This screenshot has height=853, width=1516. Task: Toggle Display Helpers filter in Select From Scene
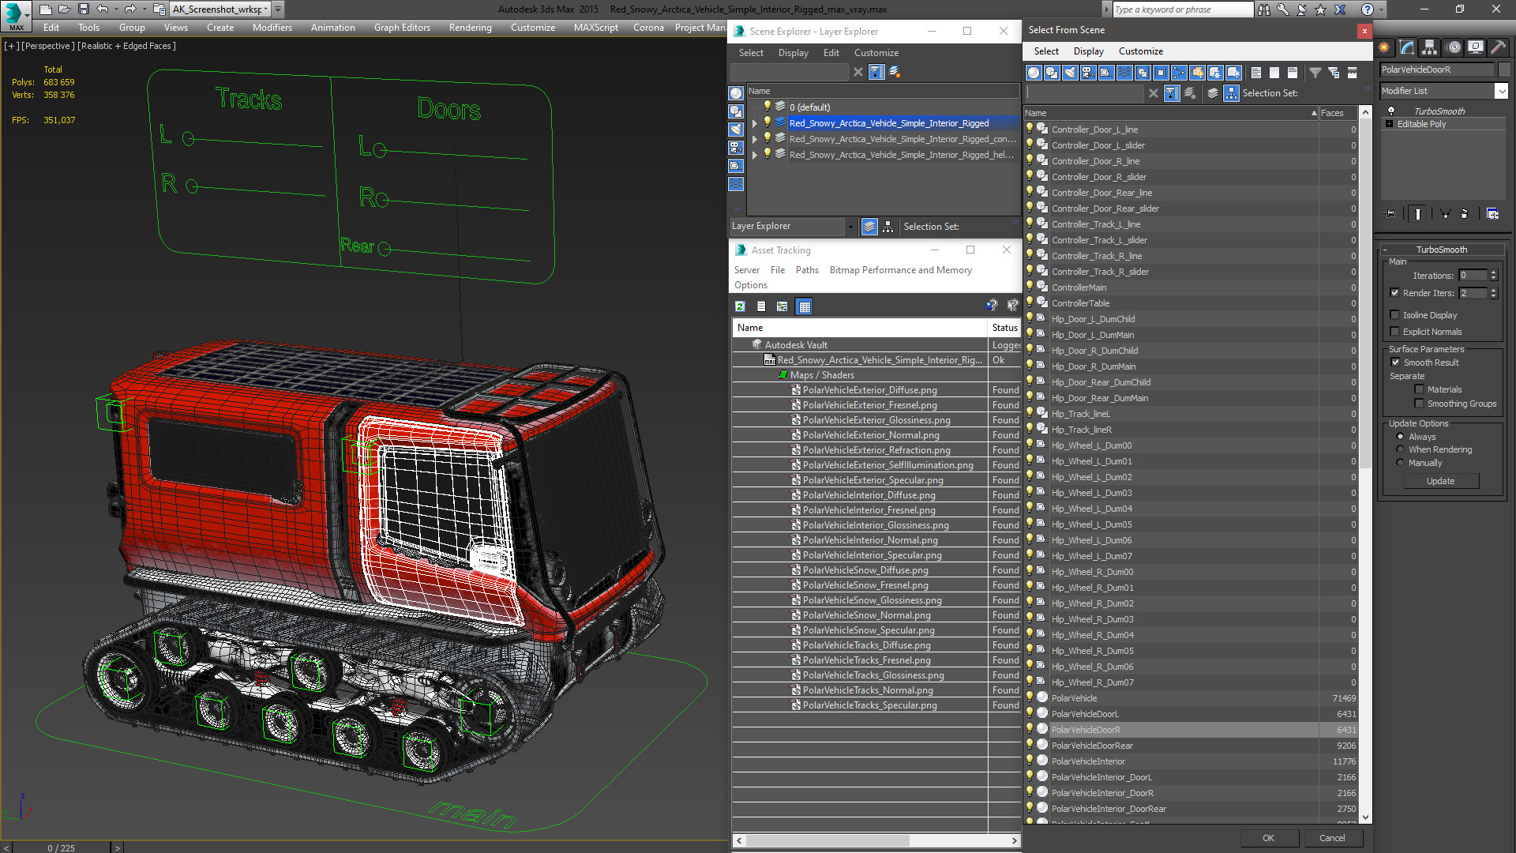(x=1106, y=73)
